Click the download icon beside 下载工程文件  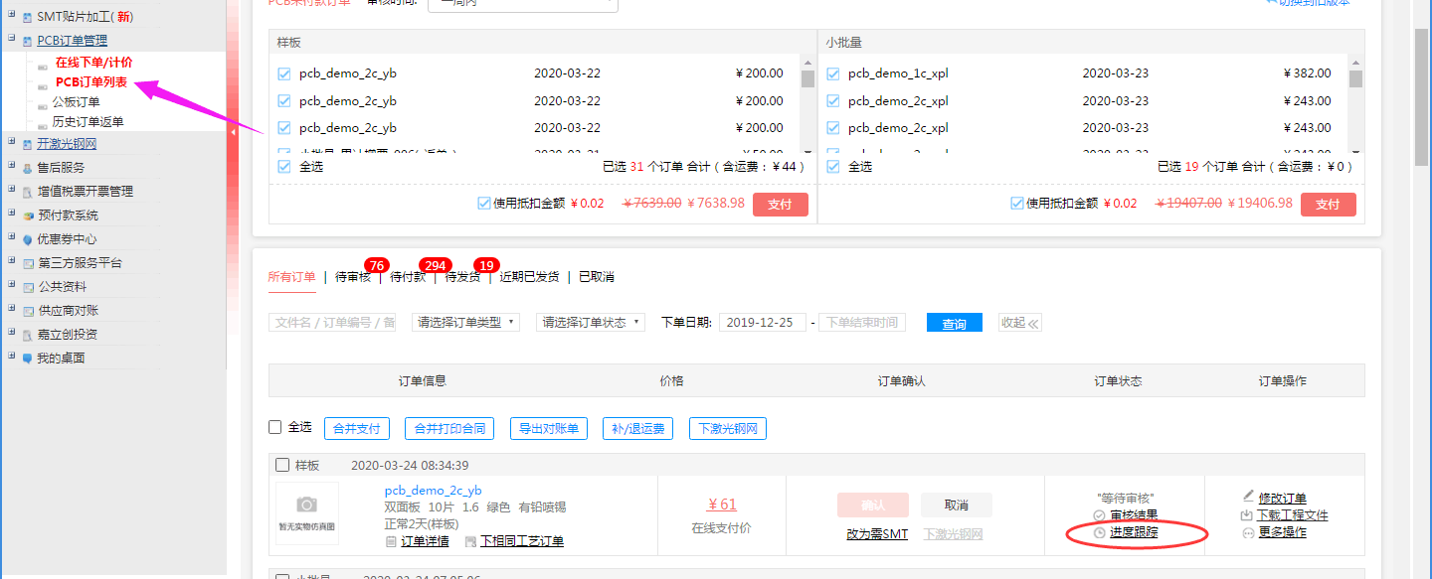(x=1247, y=515)
